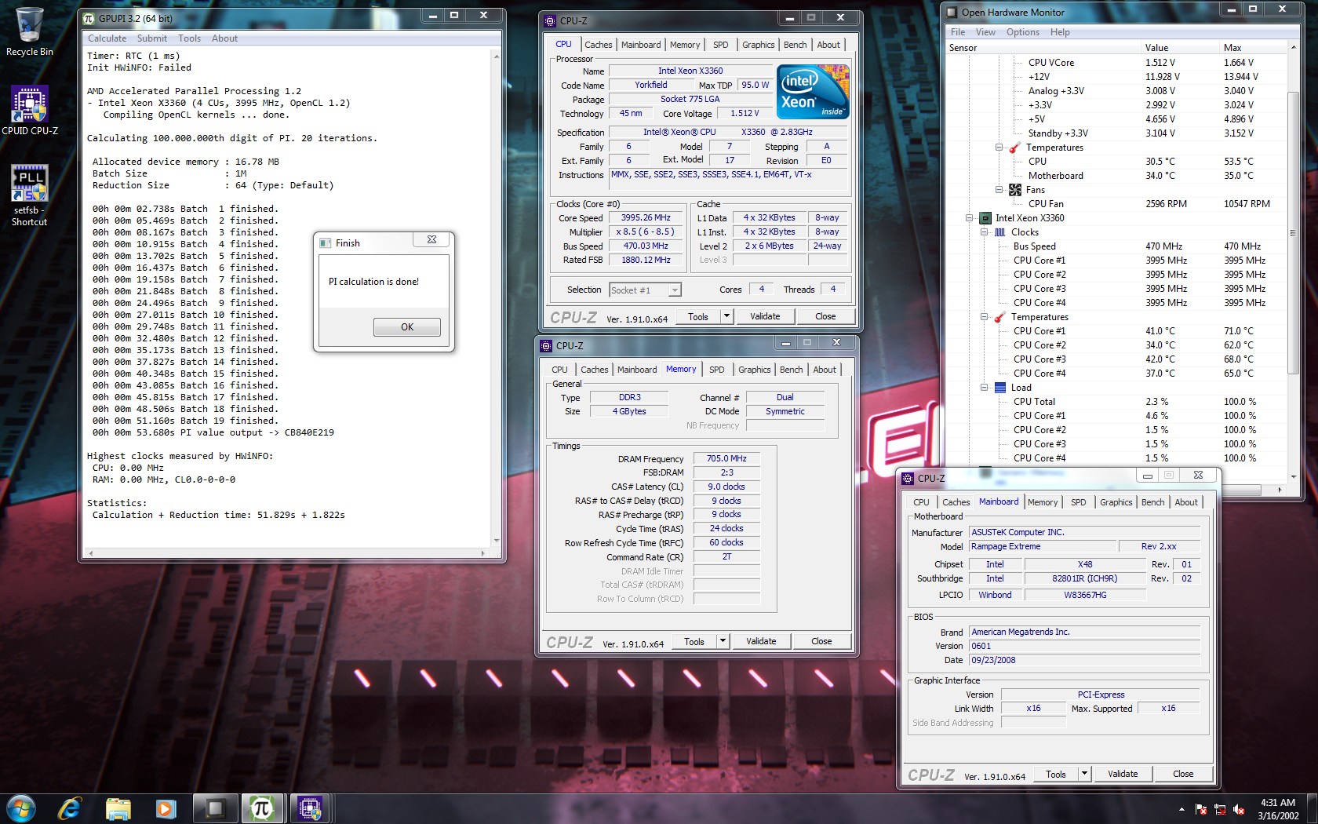Image resolution: width=1318 pixels, height=824 pixels.
Task: Click the Intel Xeon X3360 chip icon in the tree
Action: (x=985, y=218)
